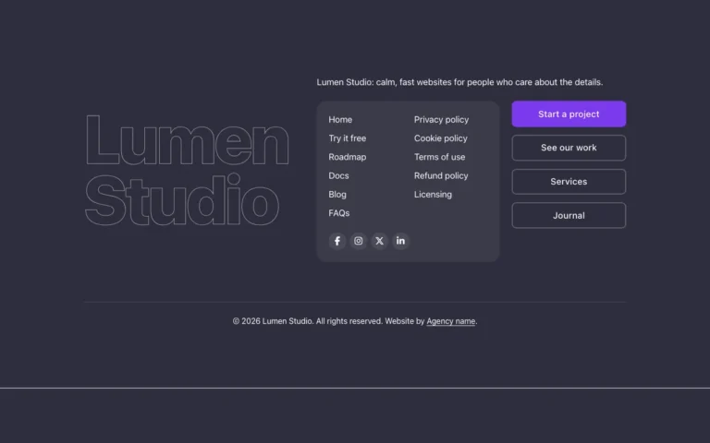Image resolution: width=710 pixels, height=443 pixels.
Task: Open the Roadmap link
Action: coord(348,157)
